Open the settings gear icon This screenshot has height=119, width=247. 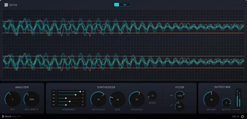pyautogui.click(x=242, y=116)
